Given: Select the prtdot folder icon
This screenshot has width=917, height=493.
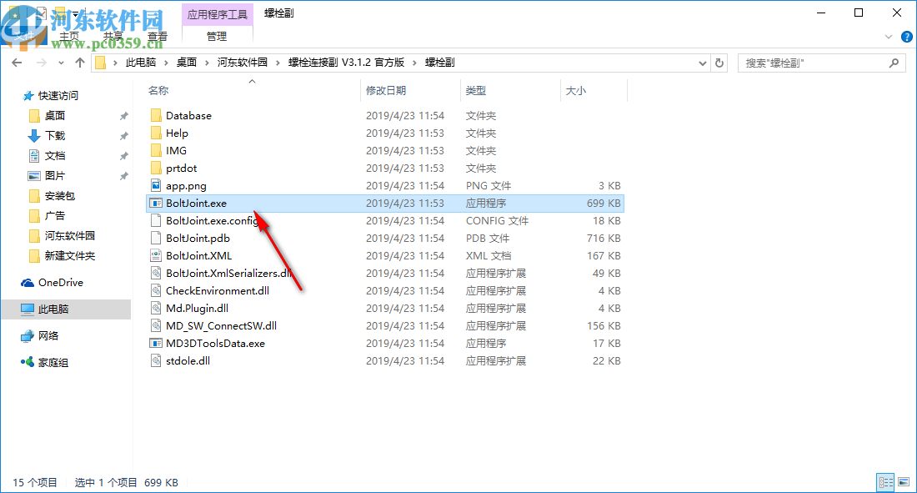Looking at the screenshot, I should (x=156, y=168).
